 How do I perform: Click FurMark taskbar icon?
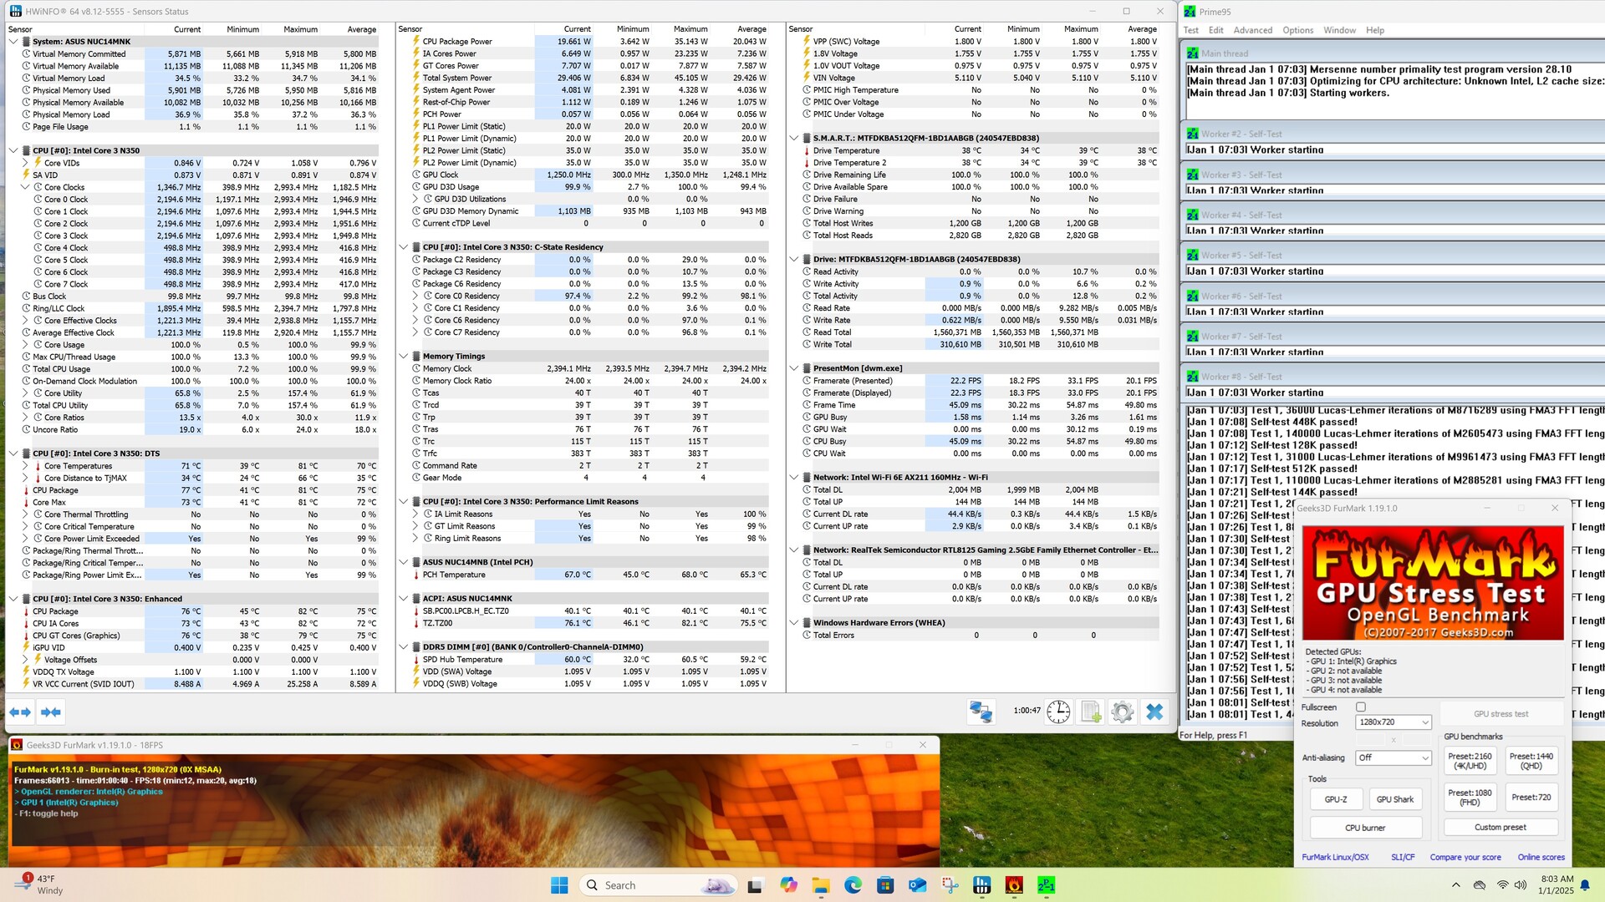pos(1014,885)
